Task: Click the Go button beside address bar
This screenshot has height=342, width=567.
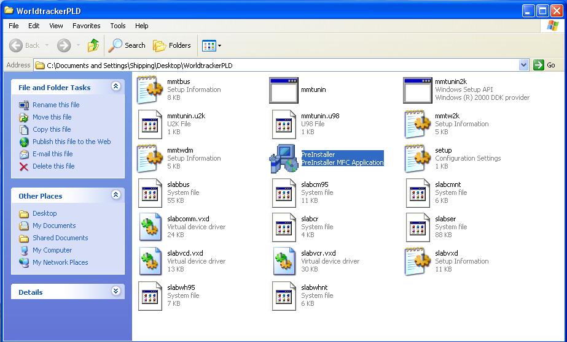Action: (545, 65)
